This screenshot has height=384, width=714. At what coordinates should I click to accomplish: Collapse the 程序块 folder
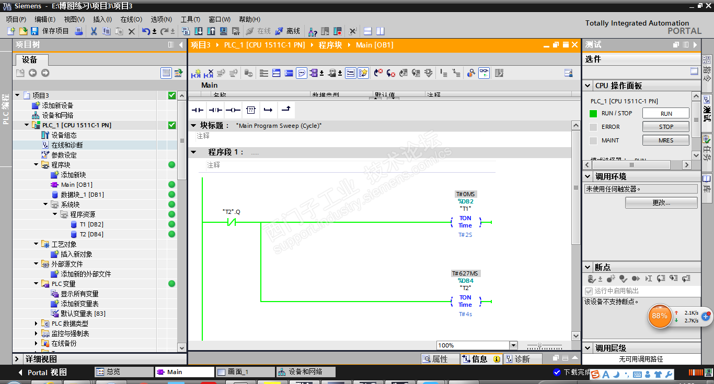36,164
